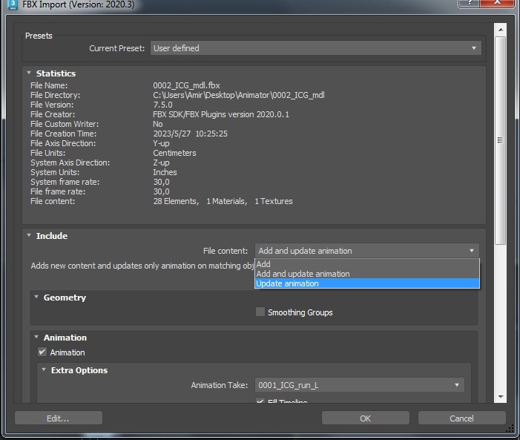520x440 pixels.
Task: Click the '1 Materials,' text
Action: 227,201
